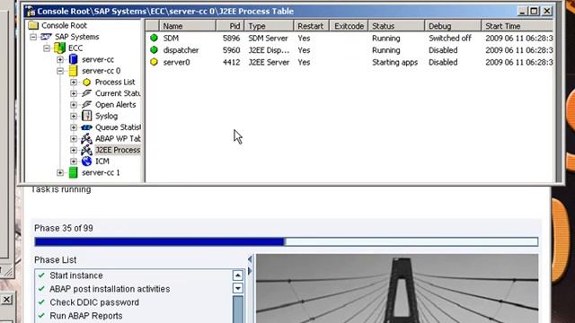Screen dimensions: 575x323
Task: Click the ABAP WP Table node icon
Action: (x=86, y=139)
